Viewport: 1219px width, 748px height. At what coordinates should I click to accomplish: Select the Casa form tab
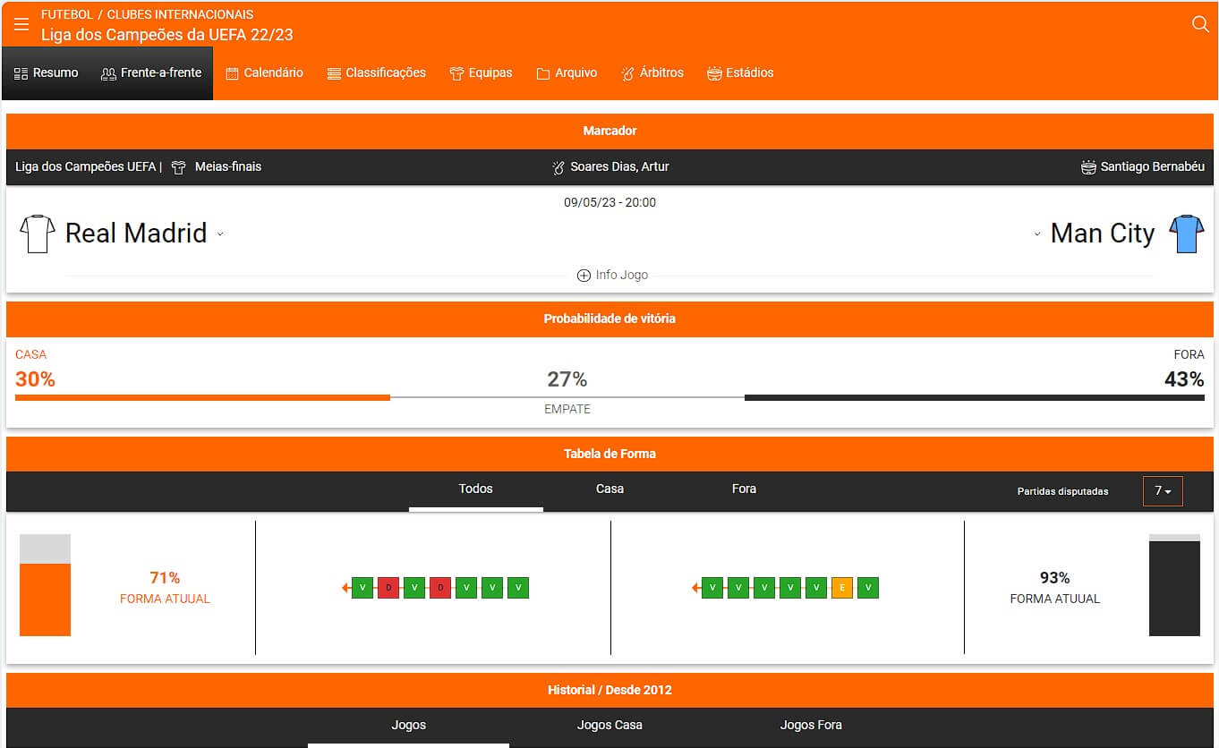click(609, 489)
